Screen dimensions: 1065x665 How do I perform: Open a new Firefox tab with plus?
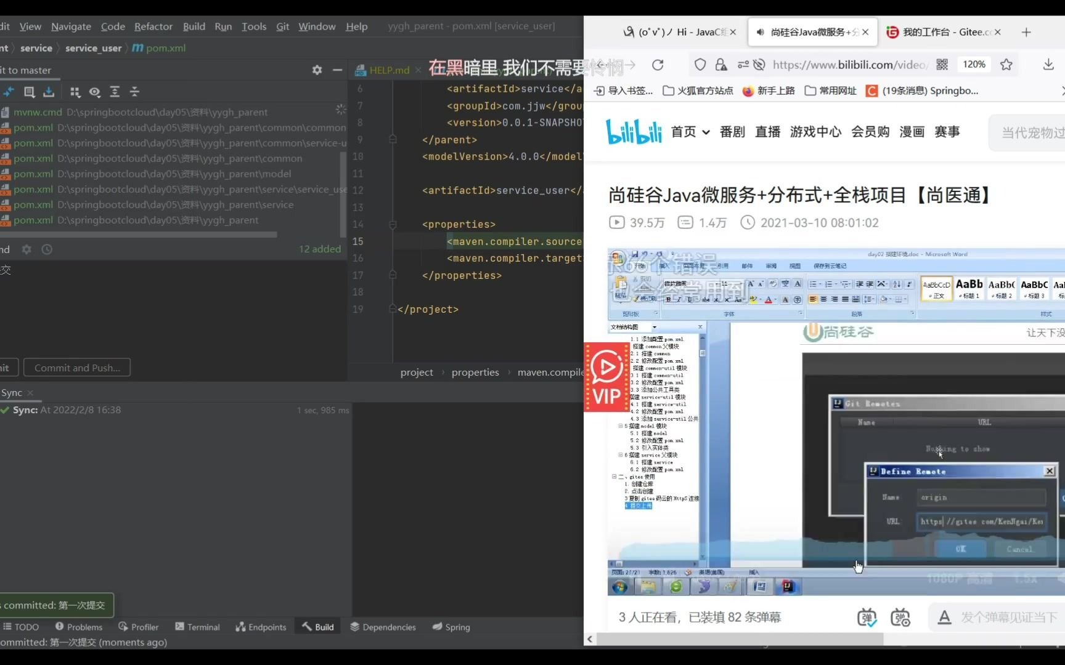pyautogui.click(x=1026, y=32)
